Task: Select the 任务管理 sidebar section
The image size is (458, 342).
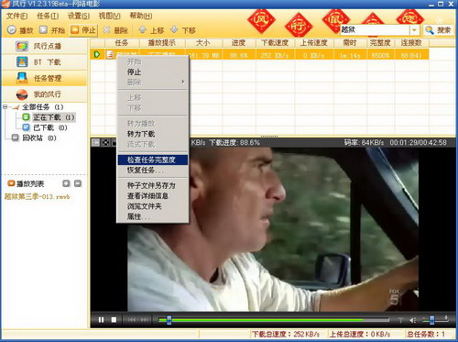Action: [44, 78]
